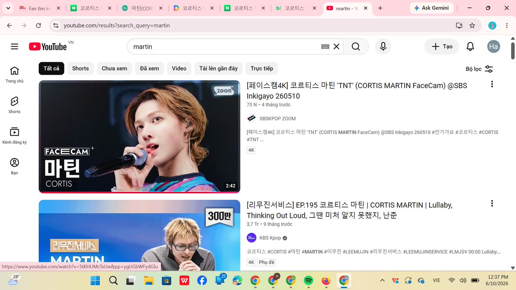Go to the YouTube home logo

pos(48,46)
